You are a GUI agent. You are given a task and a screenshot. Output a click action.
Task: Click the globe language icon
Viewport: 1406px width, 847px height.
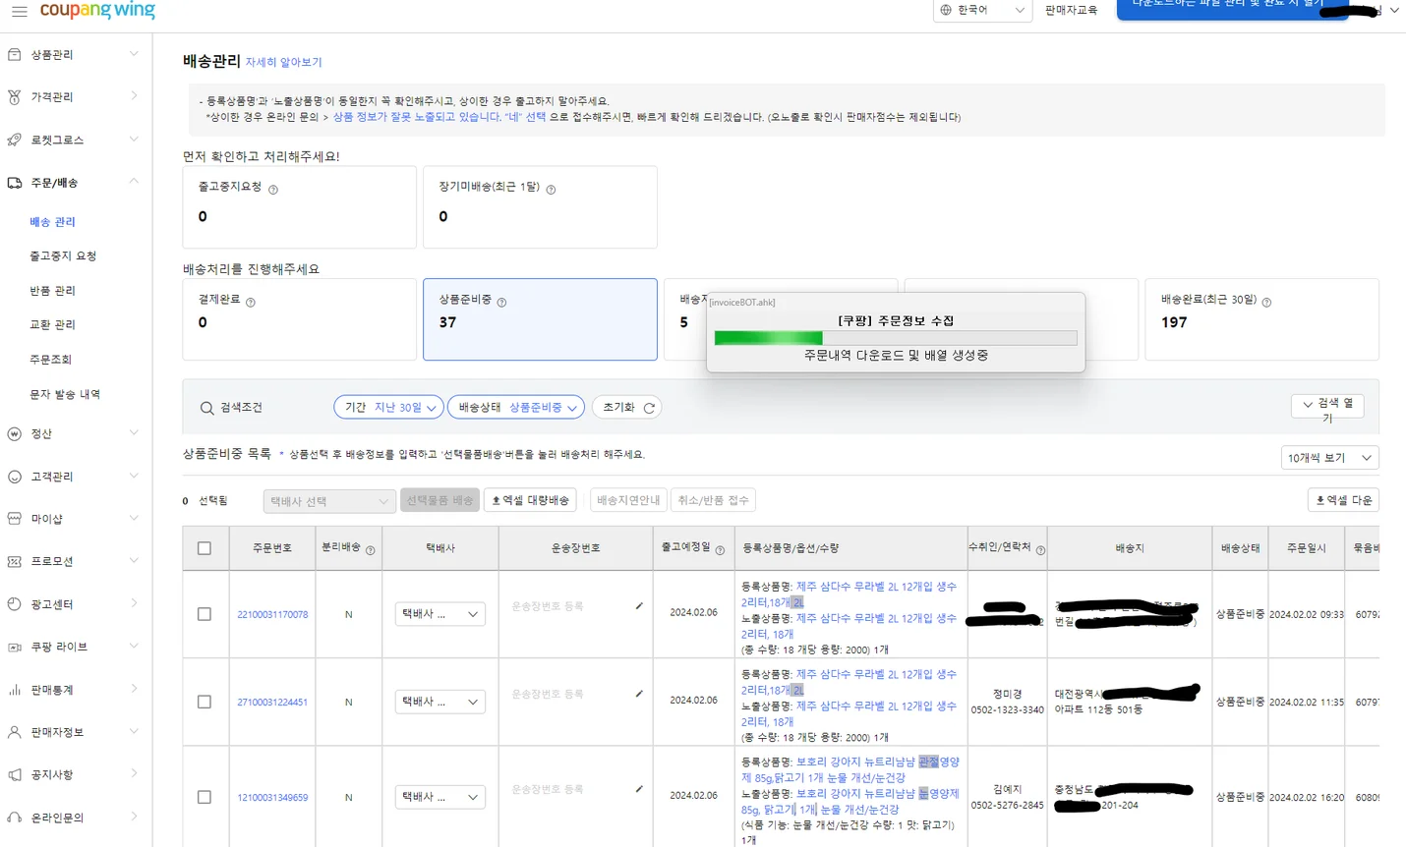point(946,10)
